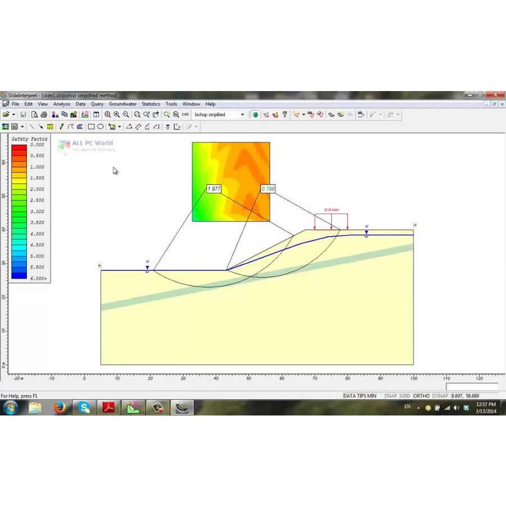Open the File menu
This screenshot has height=506, width=506.
(x=16, y=104)
